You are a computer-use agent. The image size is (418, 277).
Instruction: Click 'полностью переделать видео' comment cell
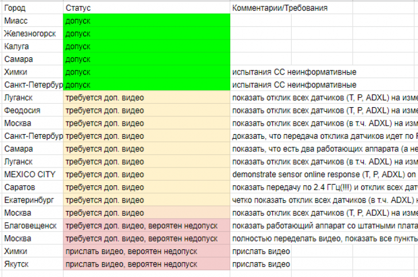click(x=324, y=239)
